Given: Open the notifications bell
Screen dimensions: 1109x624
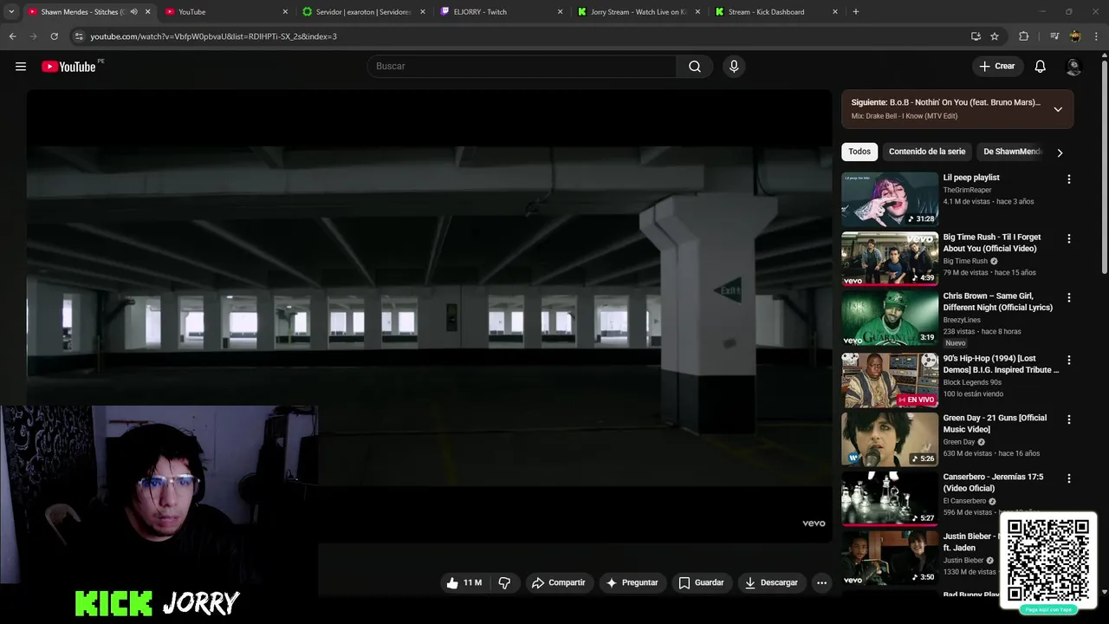Looking at the screenshot, I should 1041,66.
